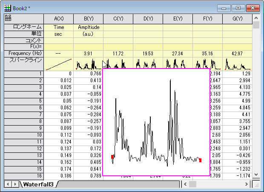Click the F(x)= formula cell for A(X)
The width and height of the screenshot is (264, 192).
(x=59, y=47)
